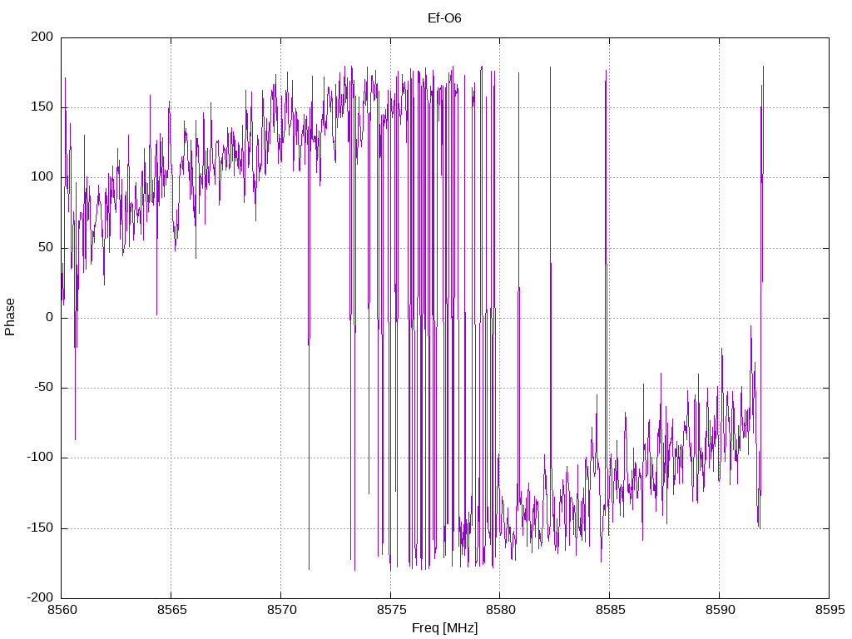This screenshot has height=639, width=852.
Task: Click y-axis tick label '150'
Action: coord(42,107)
